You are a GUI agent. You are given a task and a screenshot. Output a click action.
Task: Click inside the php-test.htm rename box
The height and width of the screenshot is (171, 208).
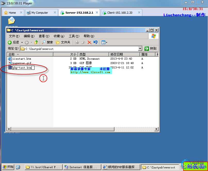tap(23, 68)
